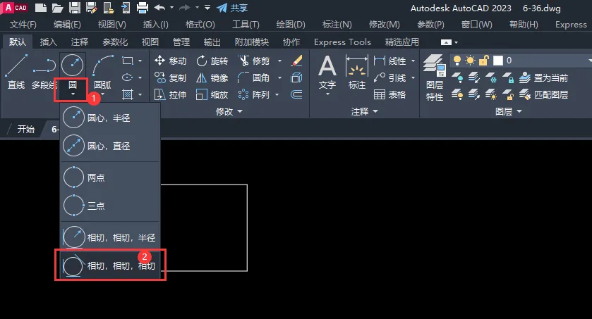This screenshot has width=592, height=319.
Task: Select the Array (阵列) tool
Action: (x=254, y=94)
